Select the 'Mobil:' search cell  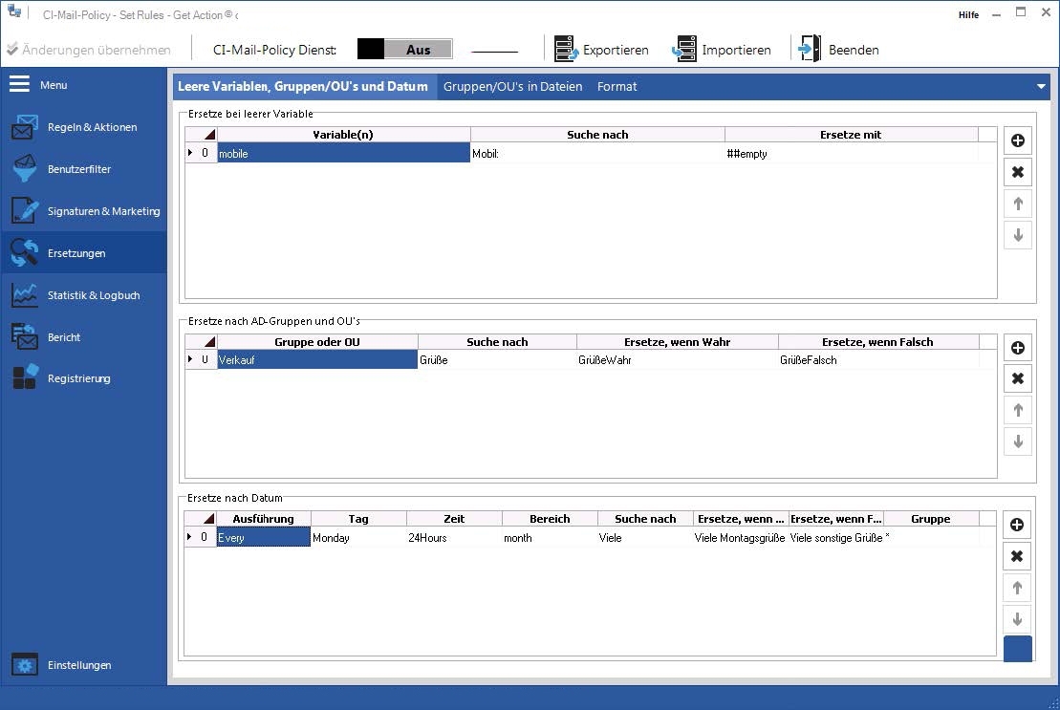point(597,153)
